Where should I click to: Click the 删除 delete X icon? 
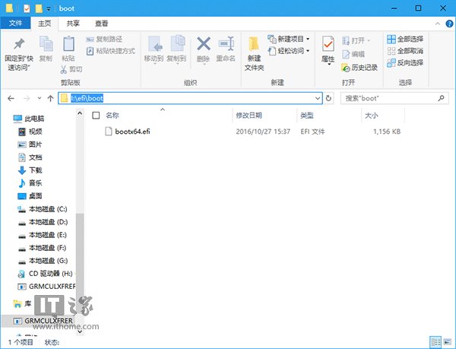point(203,45)
